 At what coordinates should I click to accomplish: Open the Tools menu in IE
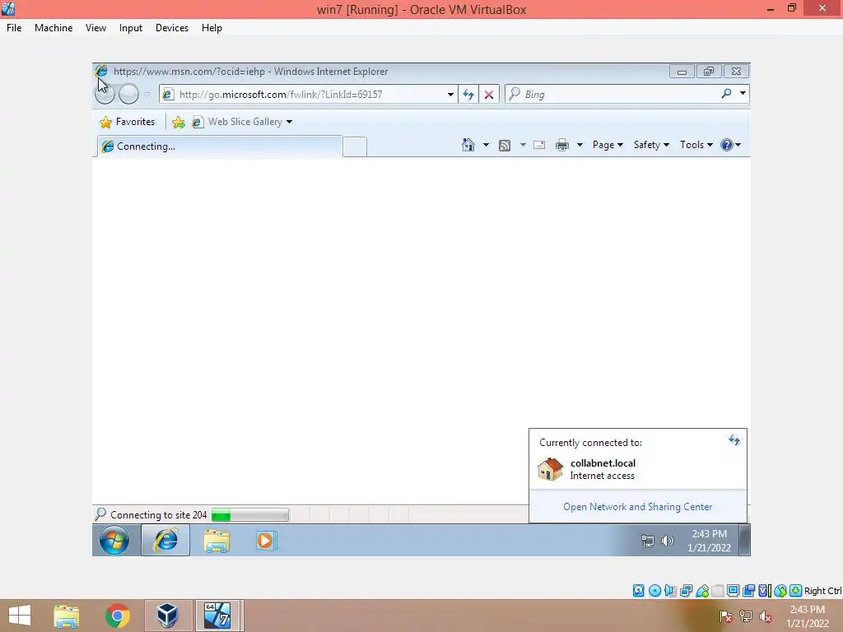696,145
